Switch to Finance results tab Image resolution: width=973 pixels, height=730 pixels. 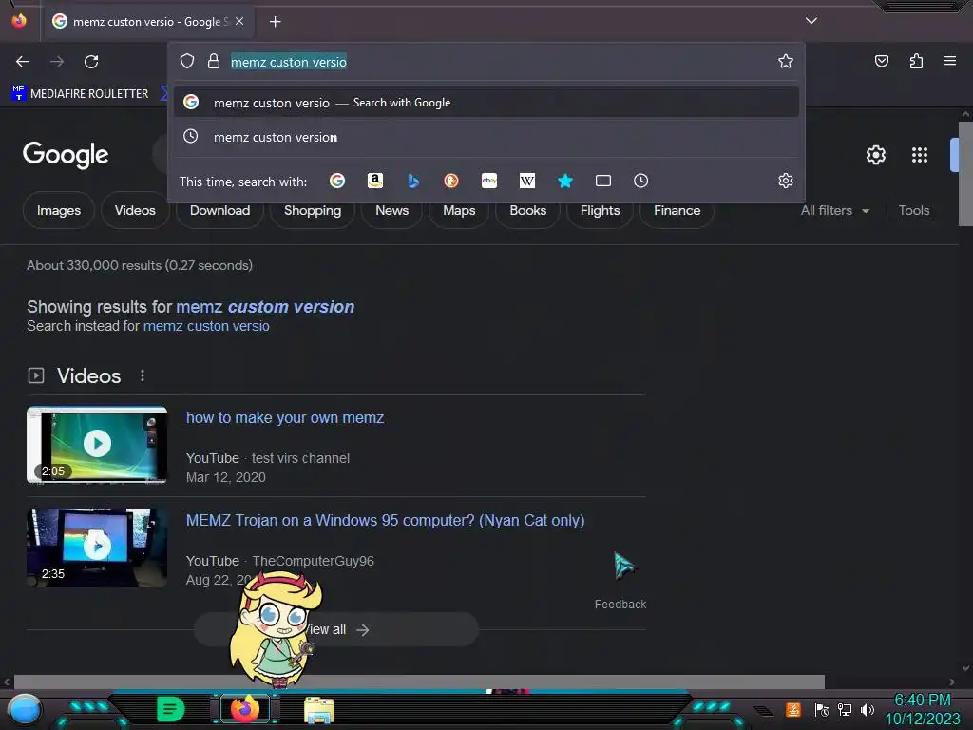pos(677,210)
